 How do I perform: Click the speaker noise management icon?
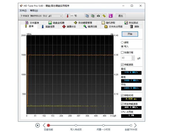[x=76, y=23]
